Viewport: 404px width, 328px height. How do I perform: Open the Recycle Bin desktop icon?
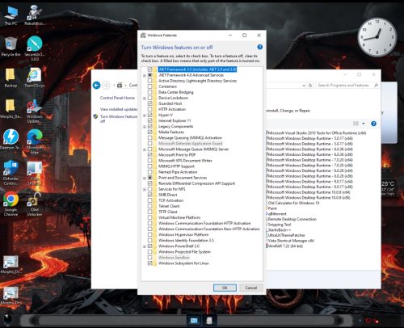[x=11, y=46]
